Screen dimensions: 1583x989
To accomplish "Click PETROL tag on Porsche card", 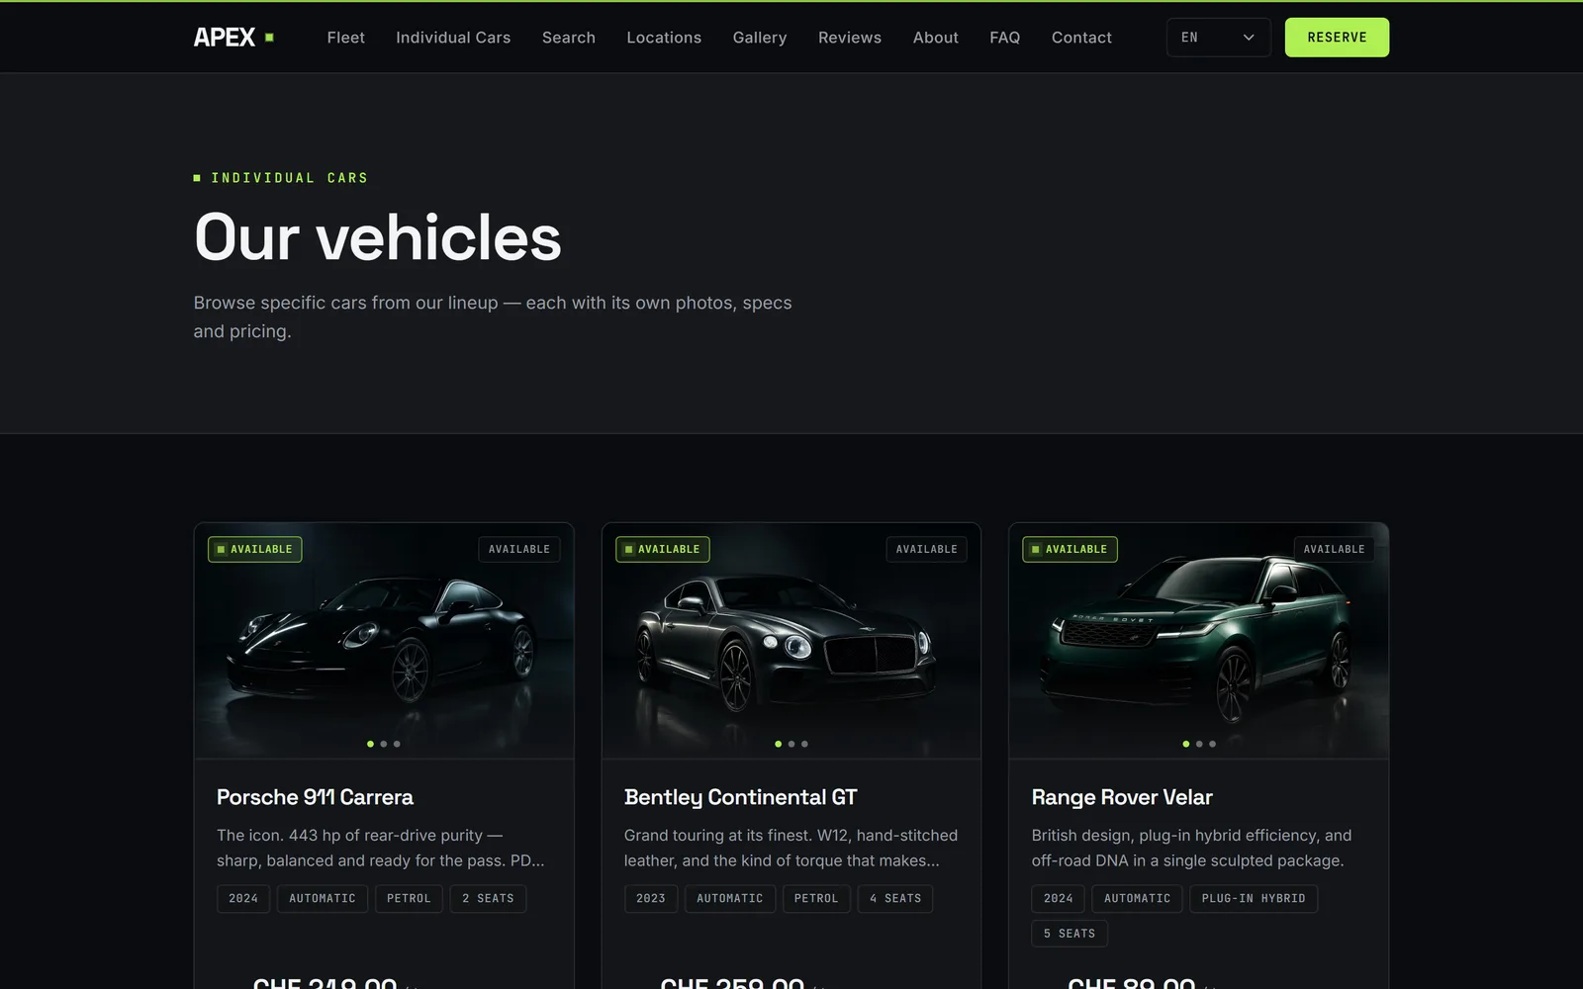I will click(x=409, y=898).
